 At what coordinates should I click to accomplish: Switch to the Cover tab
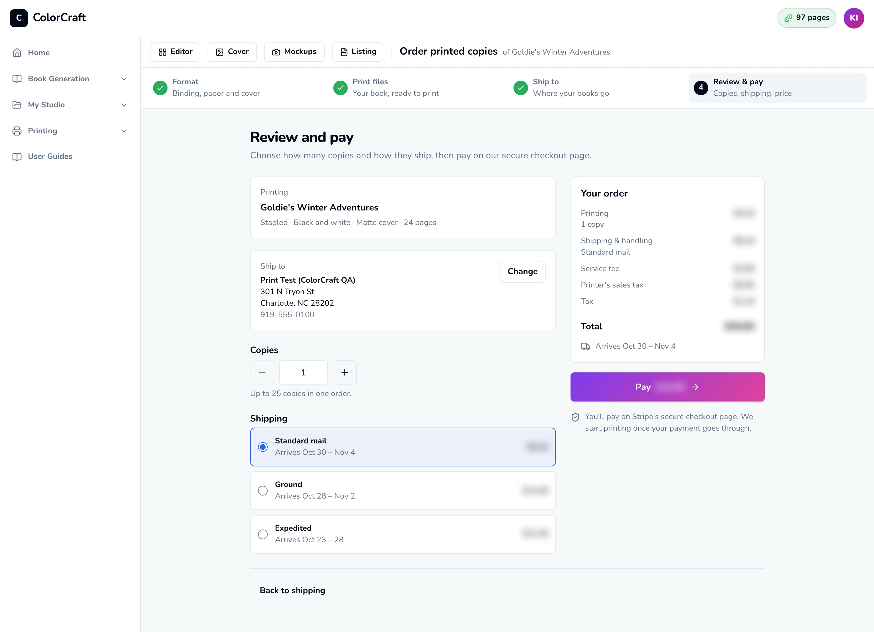click(232, 52)
